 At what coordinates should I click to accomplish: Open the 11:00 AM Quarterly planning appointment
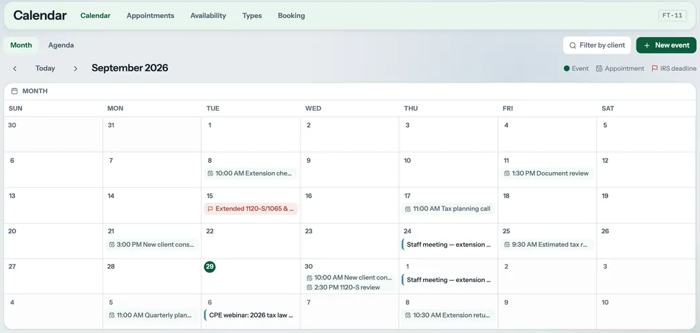152,315
